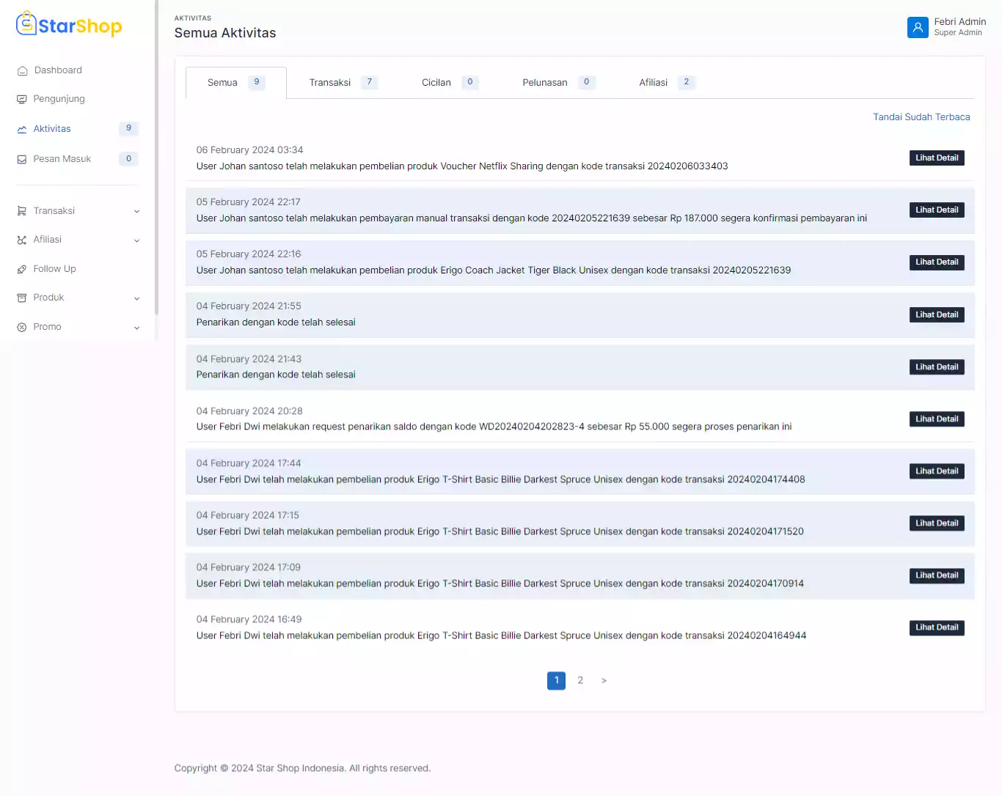This screenshot has height=796, width=1002.
Task: Expand the Afiliasi sidebar submenu
Action: (x=136, y=240)
